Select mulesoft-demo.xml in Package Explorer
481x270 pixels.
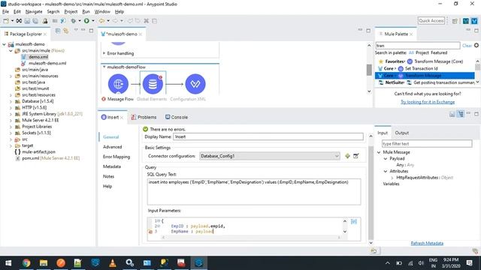pos(47,63)
